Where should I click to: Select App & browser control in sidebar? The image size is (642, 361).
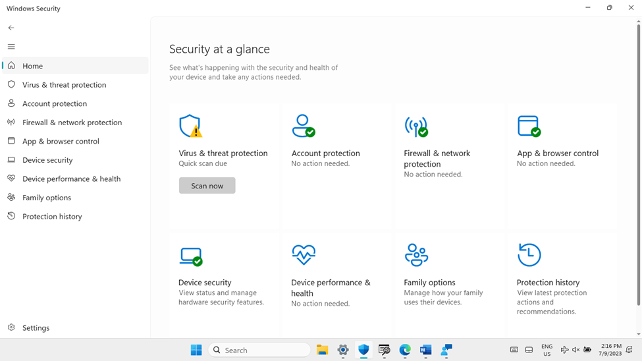tap(75, 141)
